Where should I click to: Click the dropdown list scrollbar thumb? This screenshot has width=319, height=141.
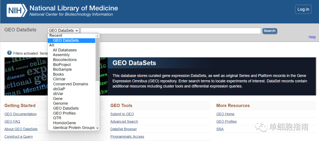(98, 59)
